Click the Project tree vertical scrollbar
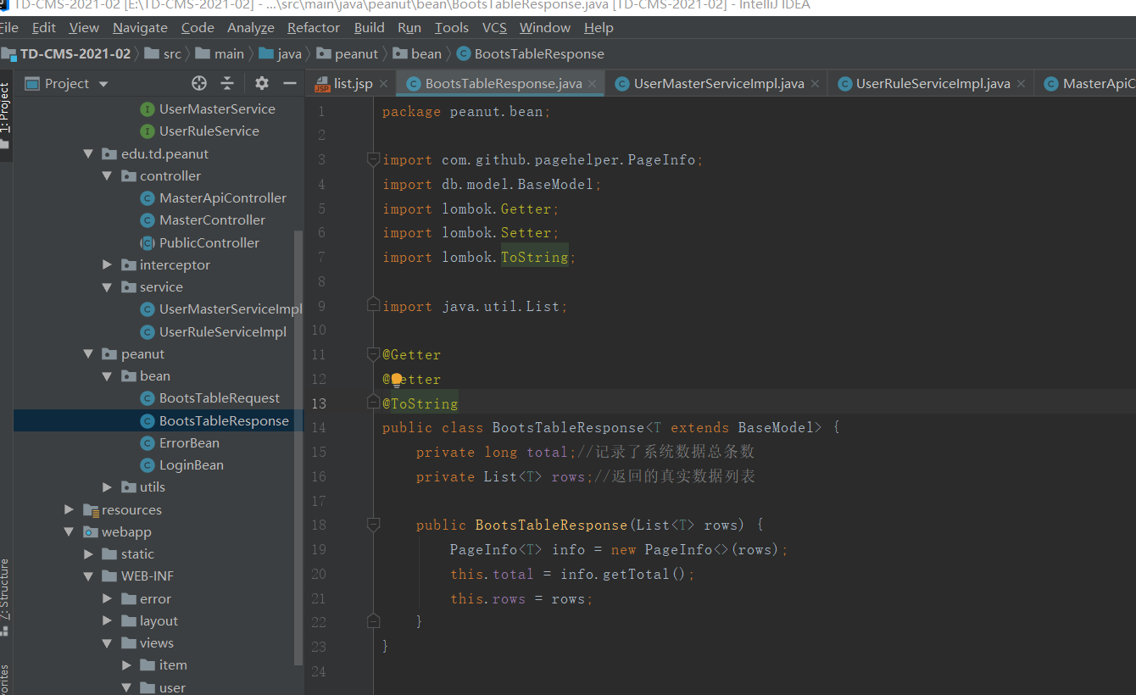Viewport: 1136px width, 695px height. coord(298,448)
